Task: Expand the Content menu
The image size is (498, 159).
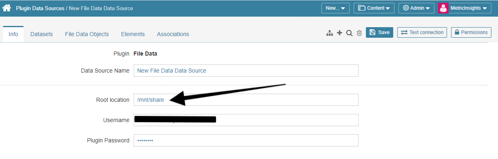Action: (x=374, y=8)
